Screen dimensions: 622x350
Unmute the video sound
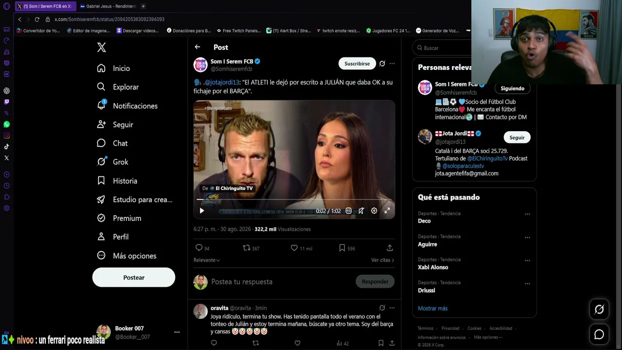[x=361, y=211]
